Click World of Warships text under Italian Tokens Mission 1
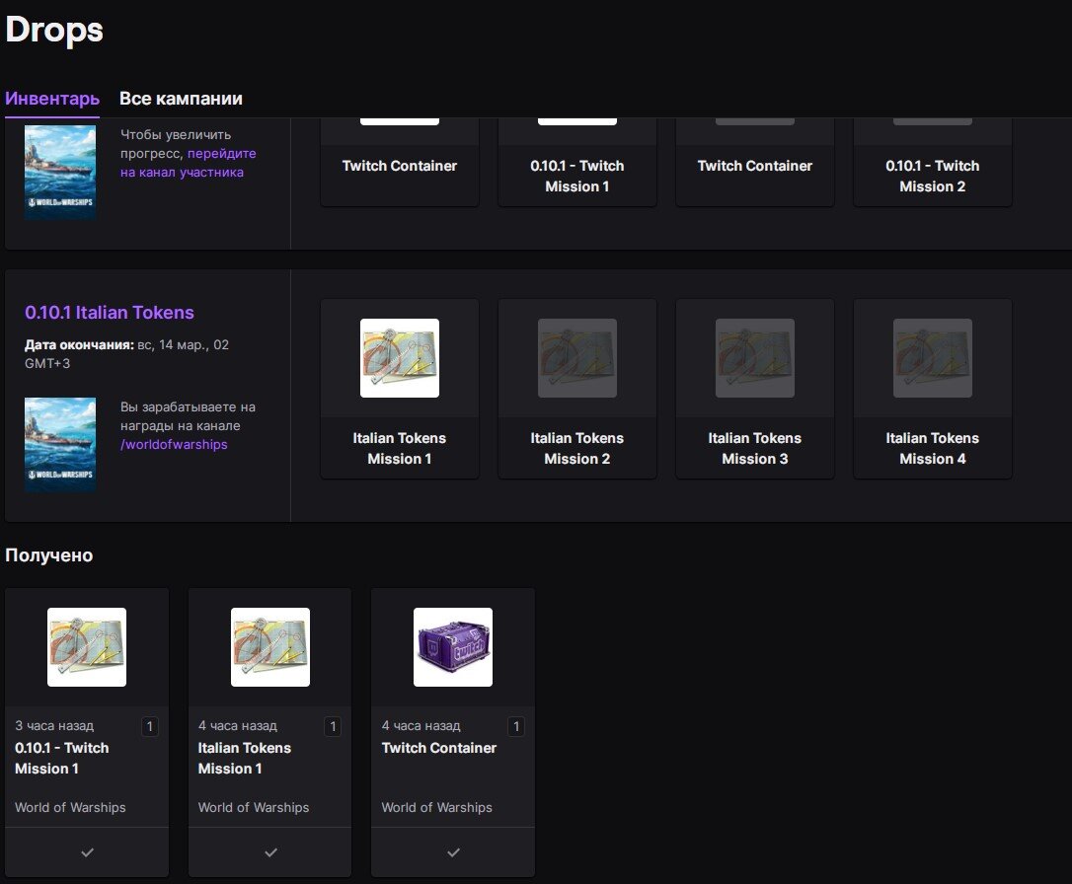This screenshot has width=1072, height=884. (254, 807)
